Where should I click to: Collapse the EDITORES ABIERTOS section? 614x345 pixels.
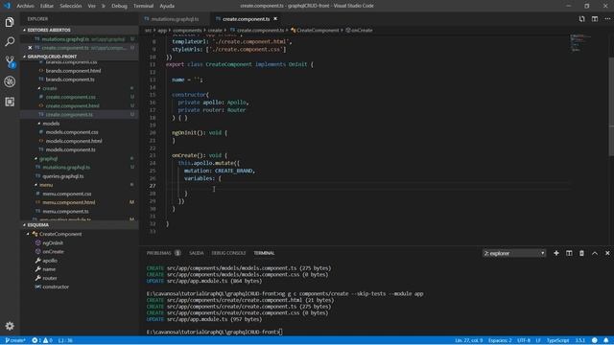coord(79,30)
